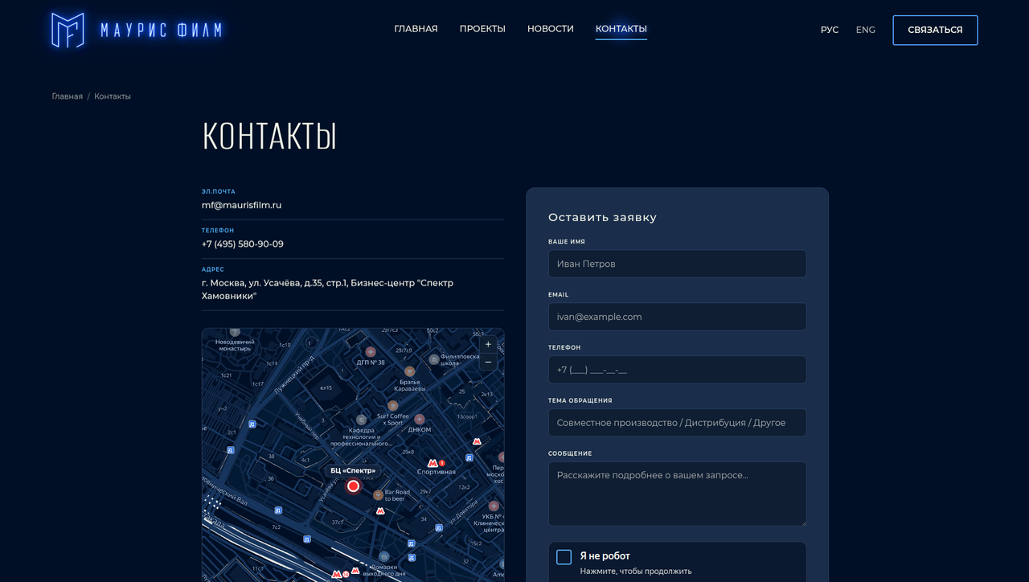This screenshot has height=582, width=1029.
Task: Click the Маурис Фильм neon logo
Action: (137, 30)
